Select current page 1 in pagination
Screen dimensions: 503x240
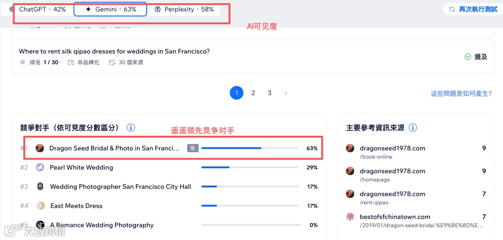click(237, 93)
